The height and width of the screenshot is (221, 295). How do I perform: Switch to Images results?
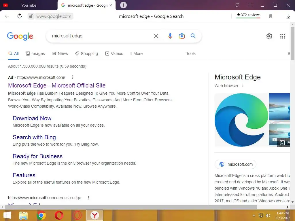(x=35, y=54)
